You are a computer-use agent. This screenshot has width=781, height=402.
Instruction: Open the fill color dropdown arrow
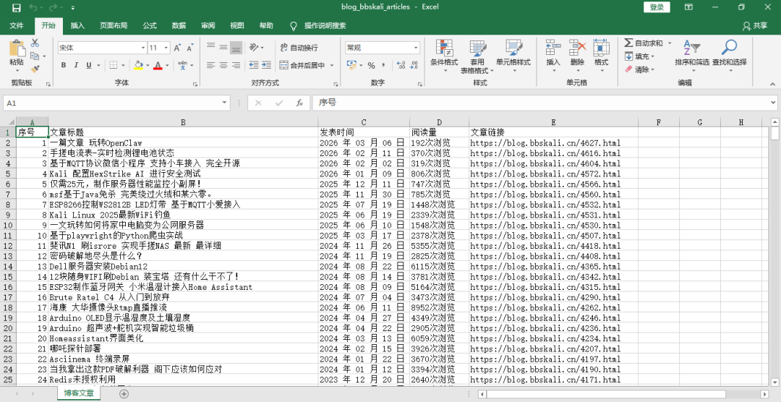click(148, 65)
